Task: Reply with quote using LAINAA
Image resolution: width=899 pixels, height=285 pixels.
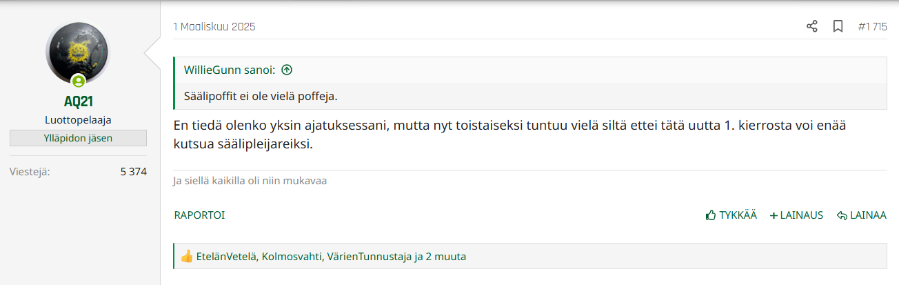Action: tap(867, 215)
